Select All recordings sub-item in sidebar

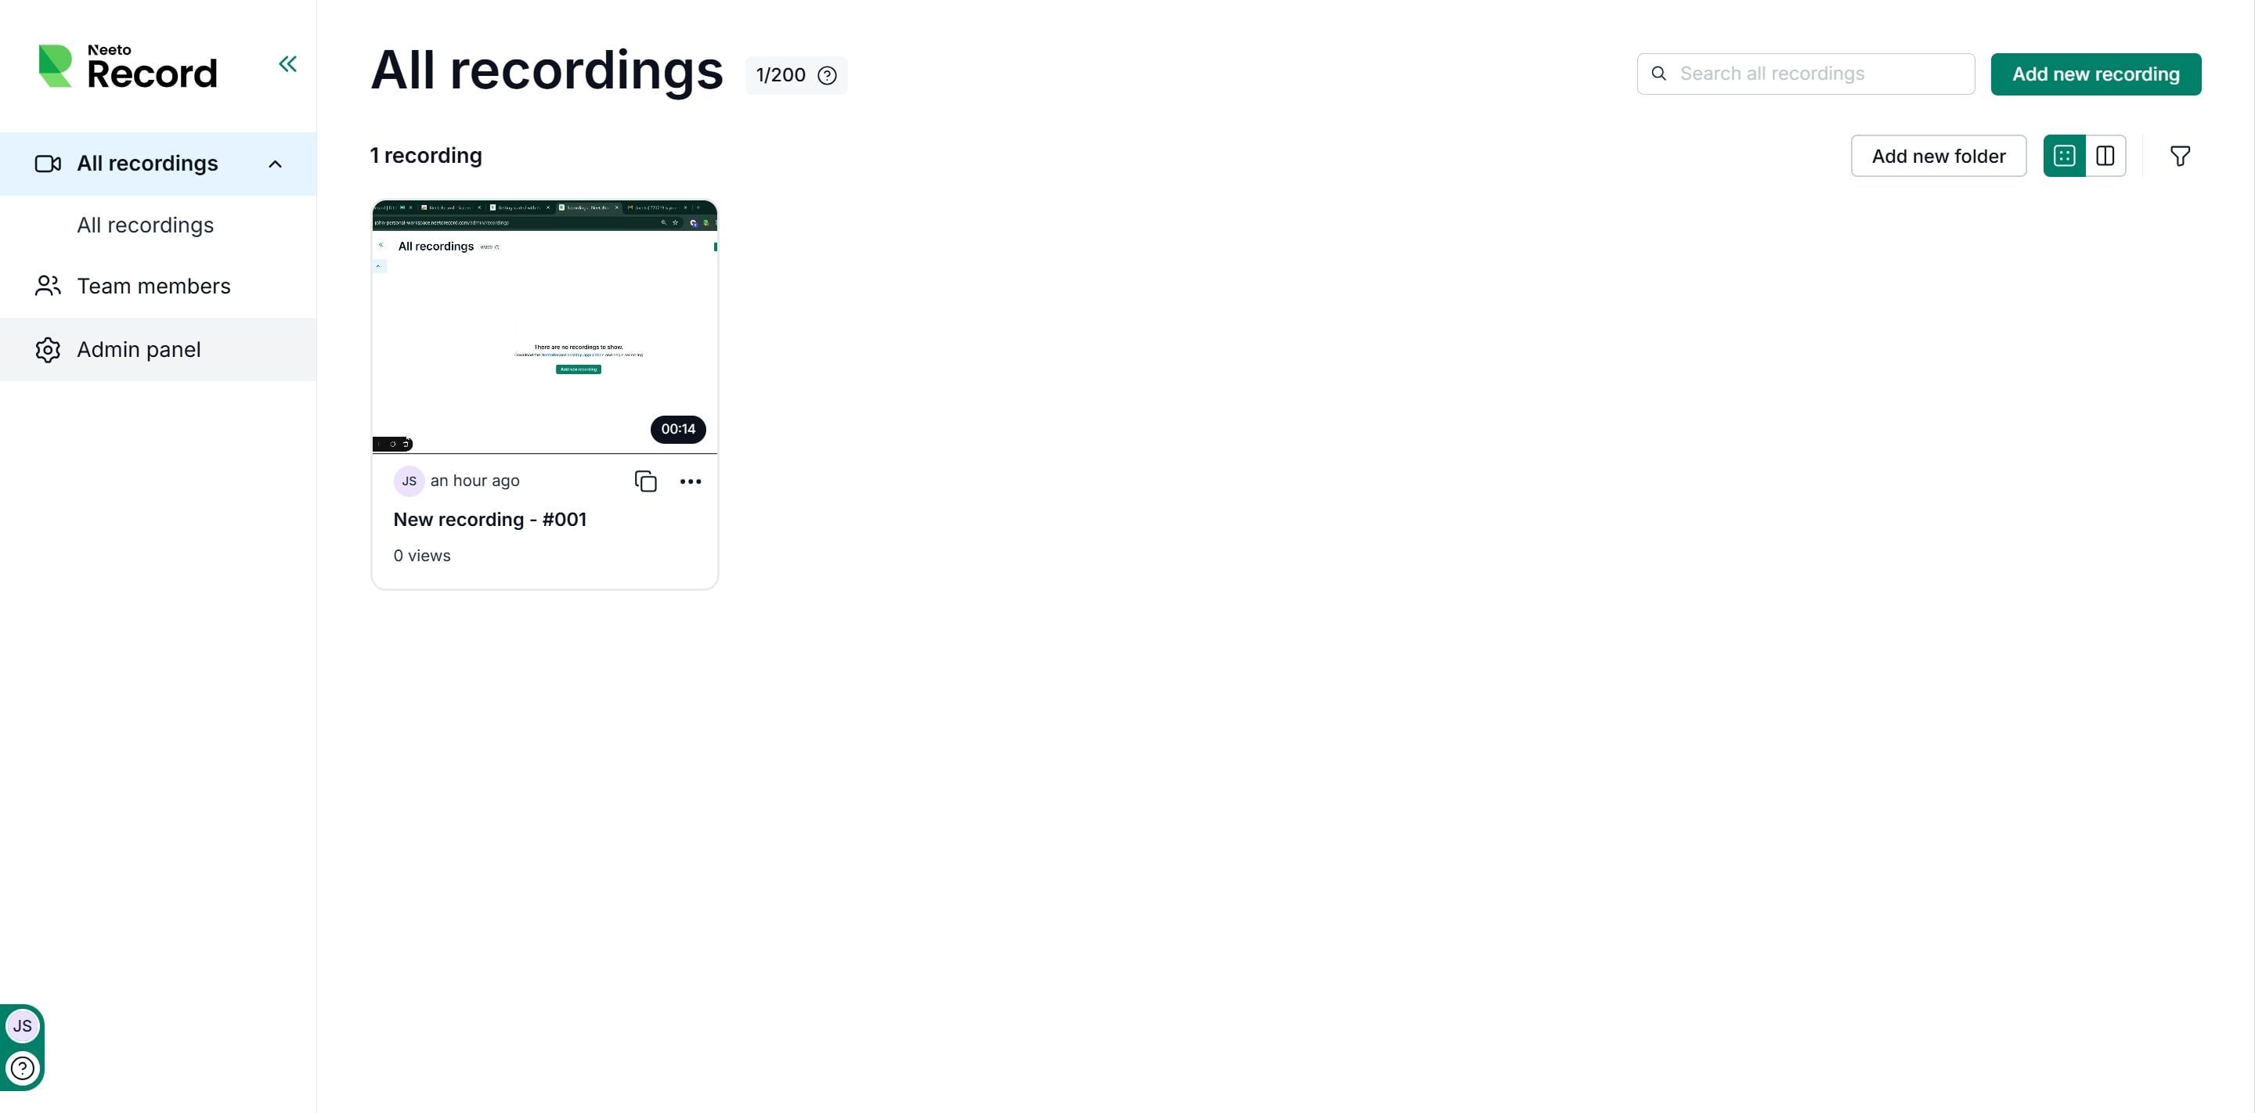[146, 225]
